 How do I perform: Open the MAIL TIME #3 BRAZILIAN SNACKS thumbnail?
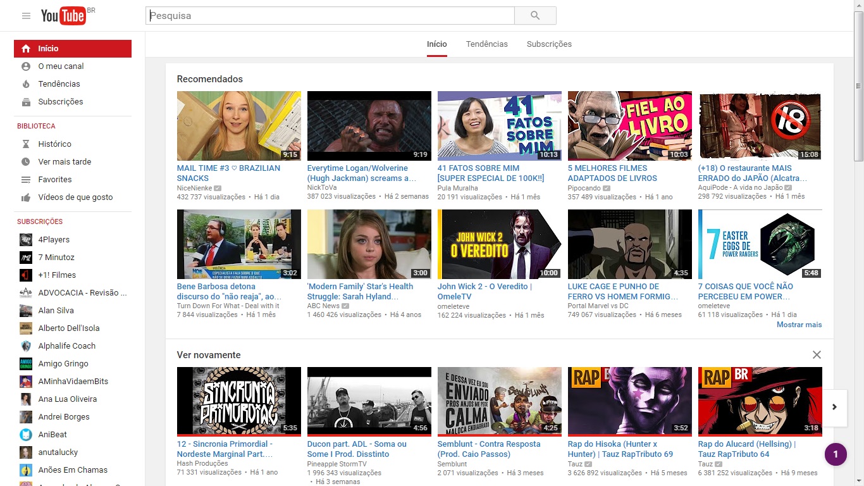[x=239, y=126]
